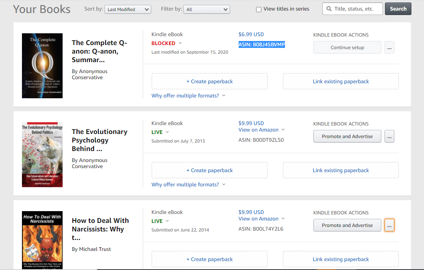This screenshot has width=424, height=270.
Task: Create paperback for Evolutionary Psychology book
Action: click(x=210, y=170)
